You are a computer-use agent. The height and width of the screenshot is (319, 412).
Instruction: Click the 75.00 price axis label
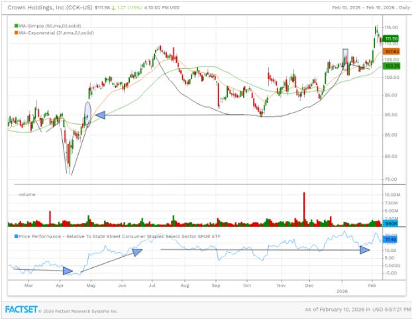[391, 179]
